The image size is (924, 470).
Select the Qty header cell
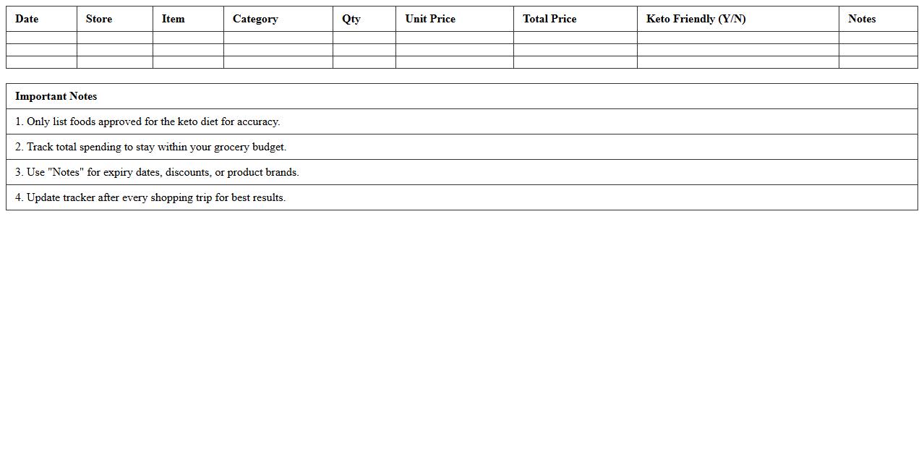coord(351,19)
